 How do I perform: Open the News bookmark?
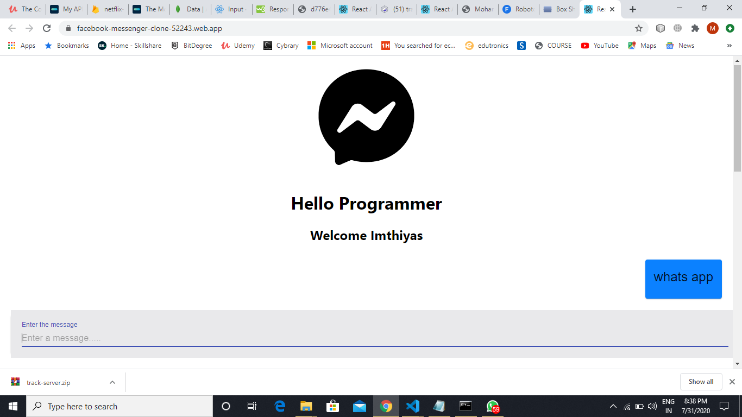click(680, 46)
